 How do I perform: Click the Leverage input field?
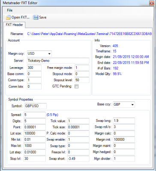coord(34,68)
